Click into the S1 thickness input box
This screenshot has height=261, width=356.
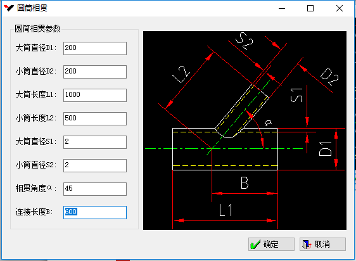pyautogui.click(x=95, y=142)
